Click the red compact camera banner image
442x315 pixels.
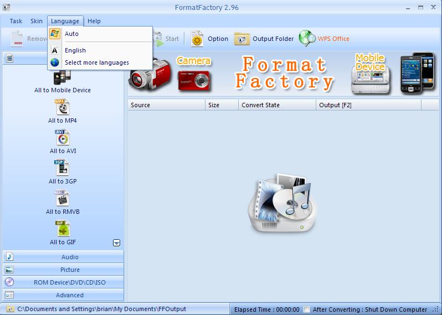tap(194, 81)
